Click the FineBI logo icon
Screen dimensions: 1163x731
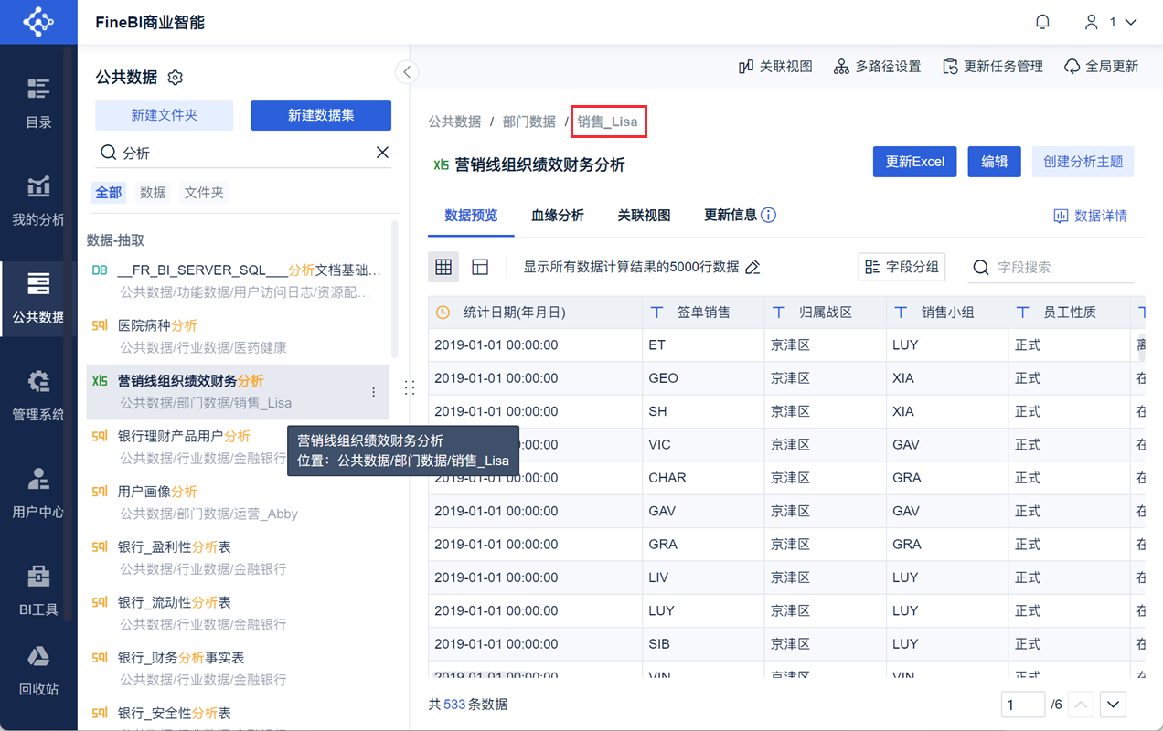(x=38, y=22)
